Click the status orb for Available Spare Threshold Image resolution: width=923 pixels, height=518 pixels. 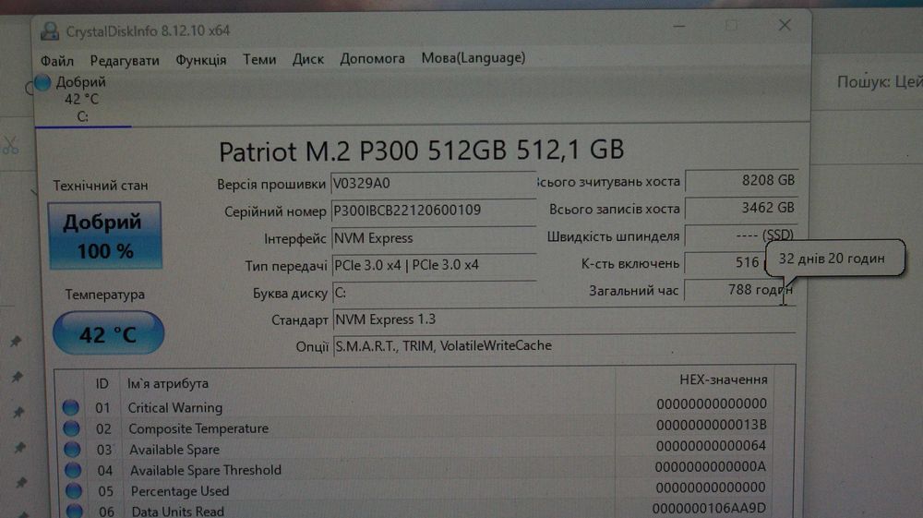[x=72, y=470]
